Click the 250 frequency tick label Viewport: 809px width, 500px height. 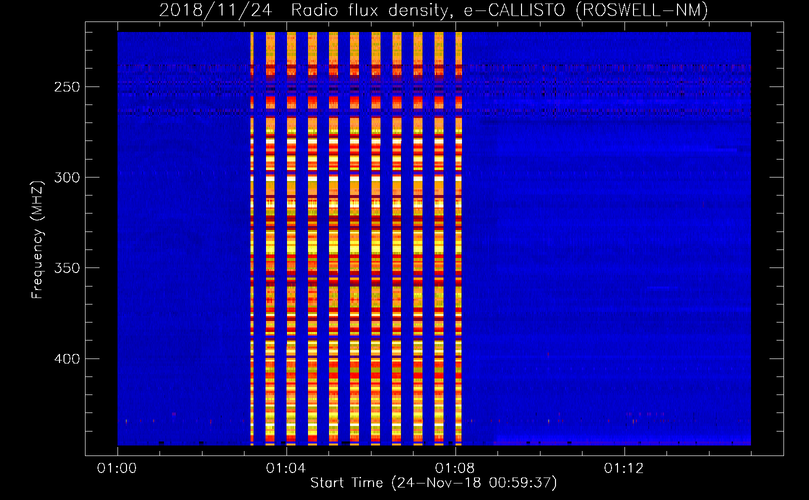(66, 87)
